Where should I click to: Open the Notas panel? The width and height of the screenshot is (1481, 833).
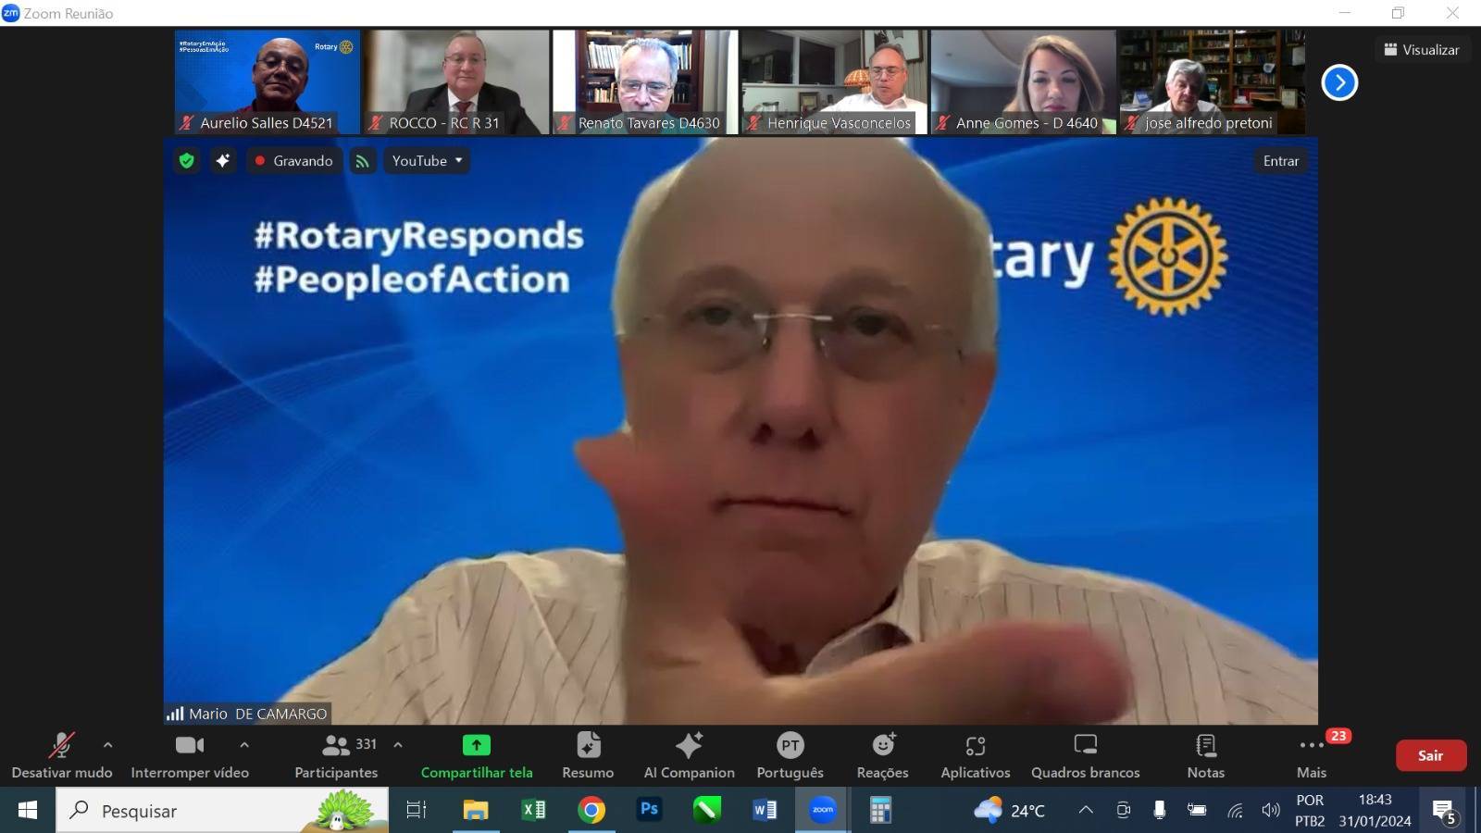tap(1205, 755)
